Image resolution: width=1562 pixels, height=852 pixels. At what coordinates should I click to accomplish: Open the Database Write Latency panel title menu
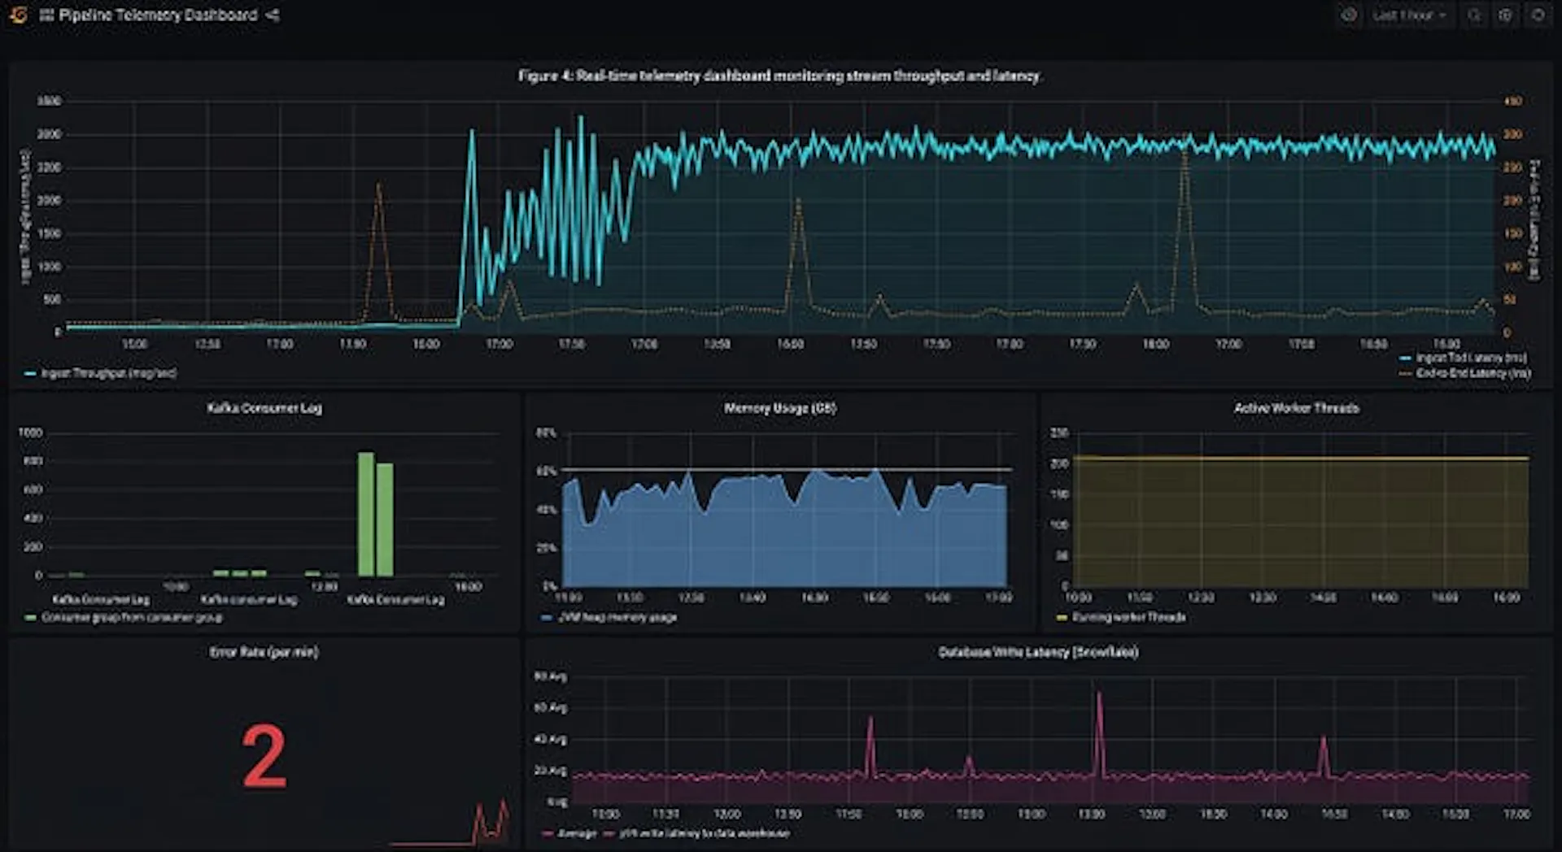1038,652
